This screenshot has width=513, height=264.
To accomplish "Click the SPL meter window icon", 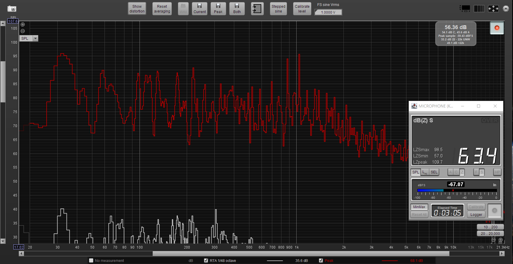I will (x=414, y=106).
